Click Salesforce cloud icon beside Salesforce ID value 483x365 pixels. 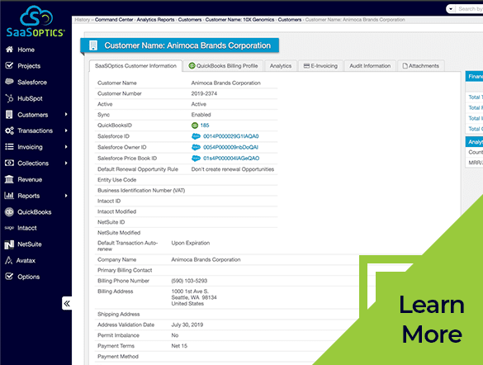pyautogui.click(x=196, y=136)
